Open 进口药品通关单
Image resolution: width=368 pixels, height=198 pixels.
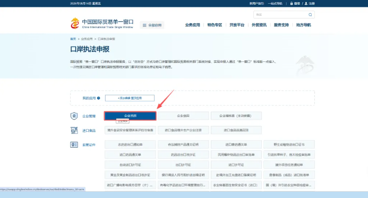[130, 155]
